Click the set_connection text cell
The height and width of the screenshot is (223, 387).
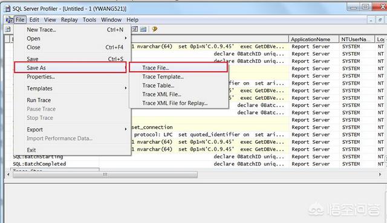coord(152,128)
